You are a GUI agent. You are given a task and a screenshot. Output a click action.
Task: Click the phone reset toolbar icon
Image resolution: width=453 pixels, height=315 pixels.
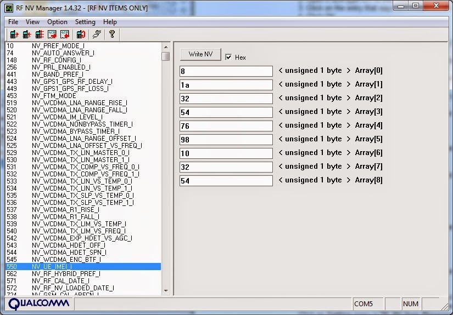[x=81, y=35]
